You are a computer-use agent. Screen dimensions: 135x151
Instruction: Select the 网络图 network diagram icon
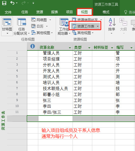[x=33, y=20]
